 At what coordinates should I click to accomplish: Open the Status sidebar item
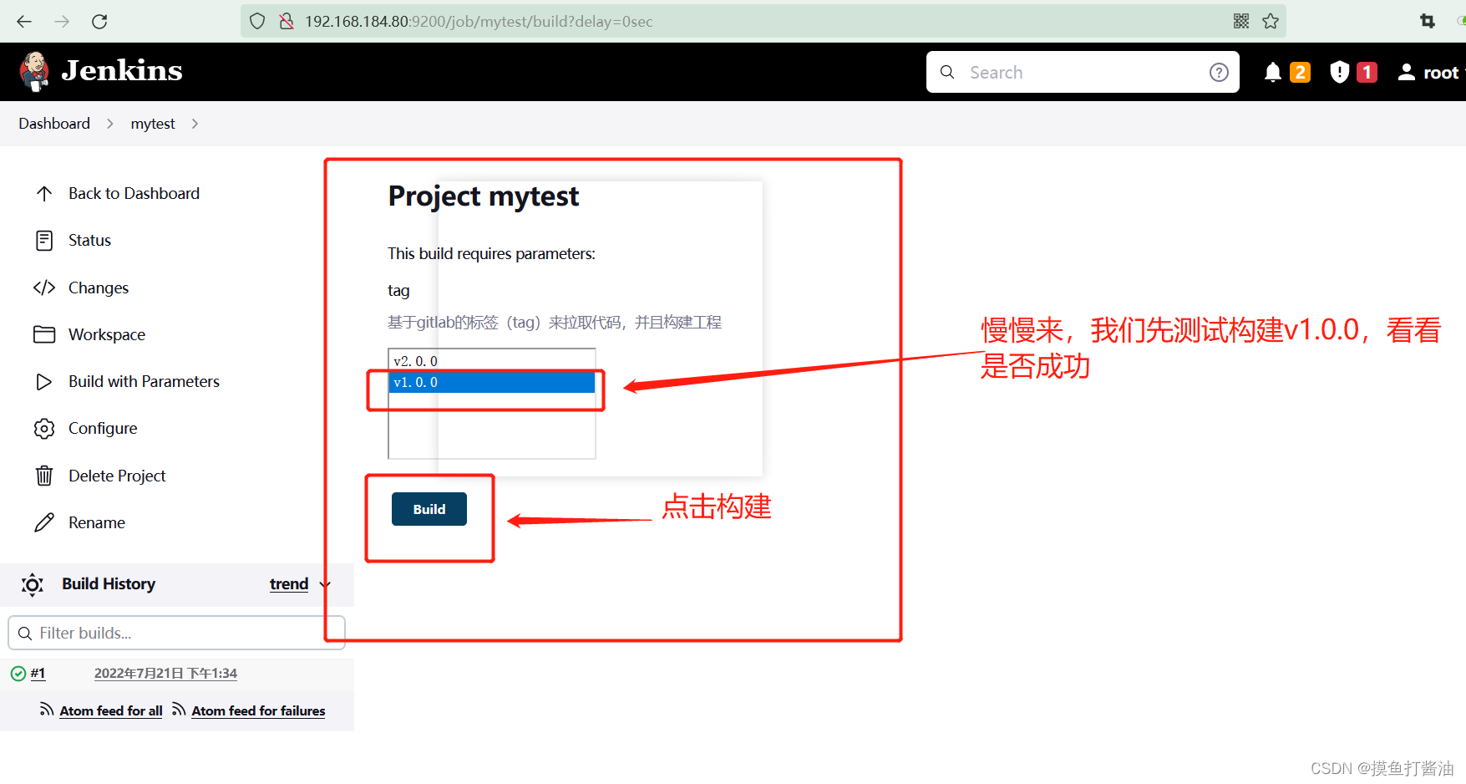pos(89,241)
